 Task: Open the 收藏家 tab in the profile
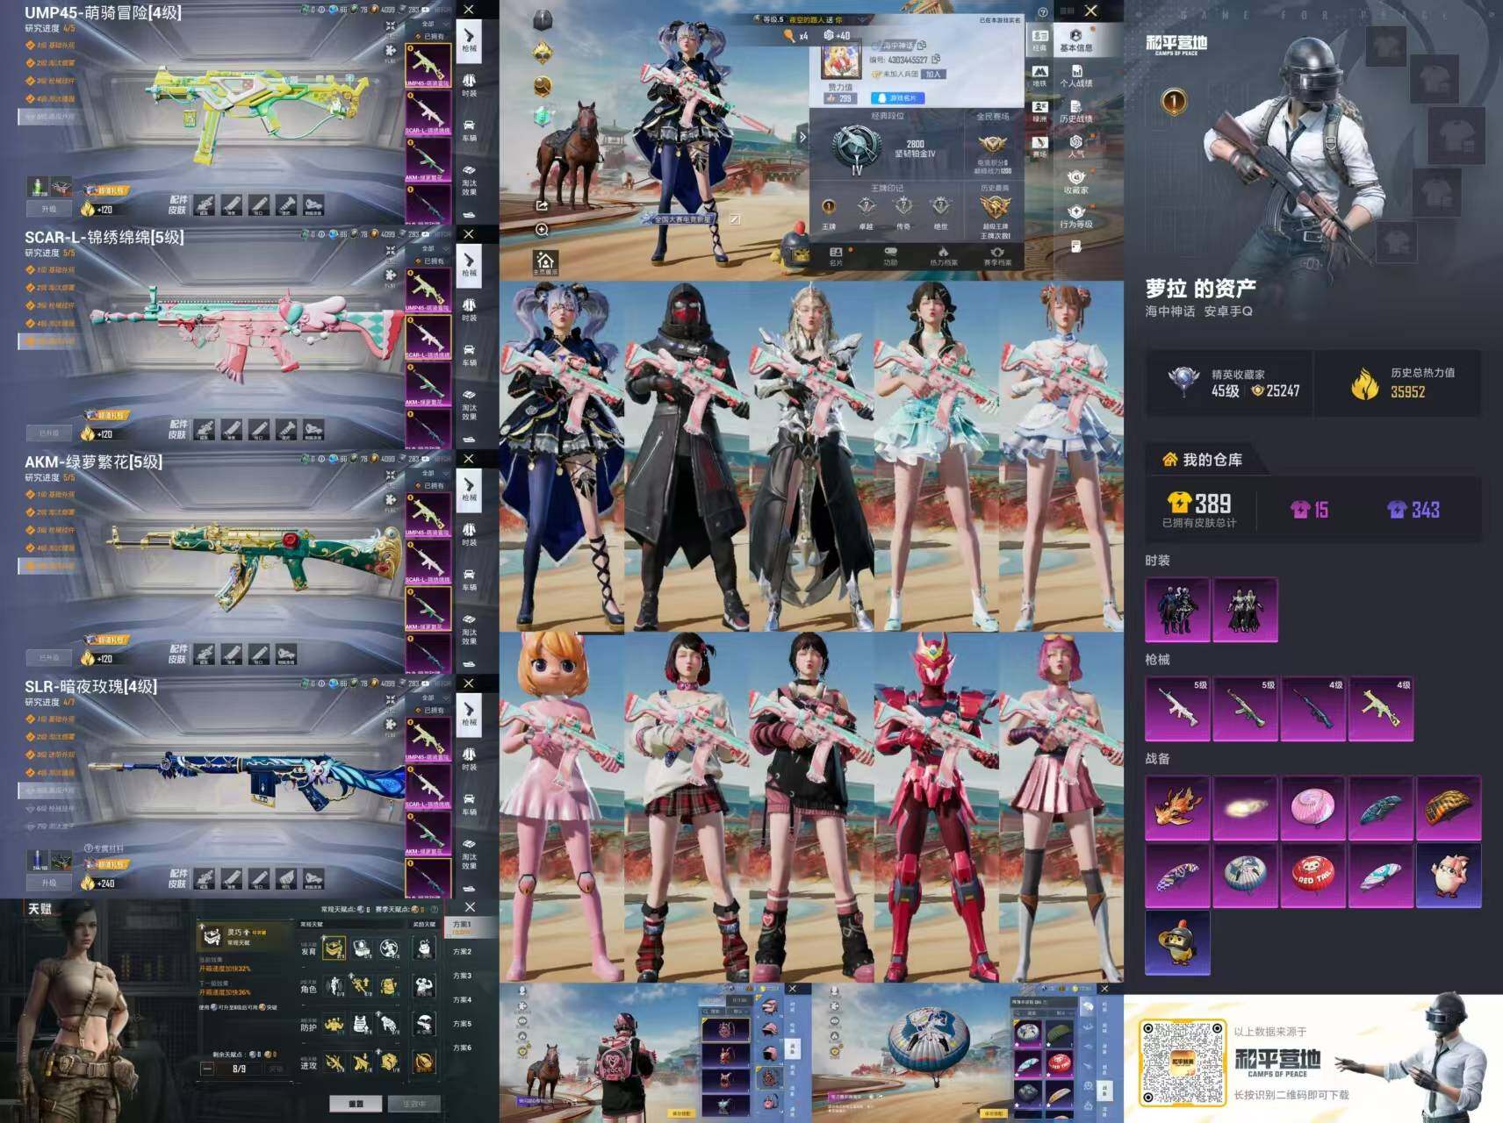1076,182
